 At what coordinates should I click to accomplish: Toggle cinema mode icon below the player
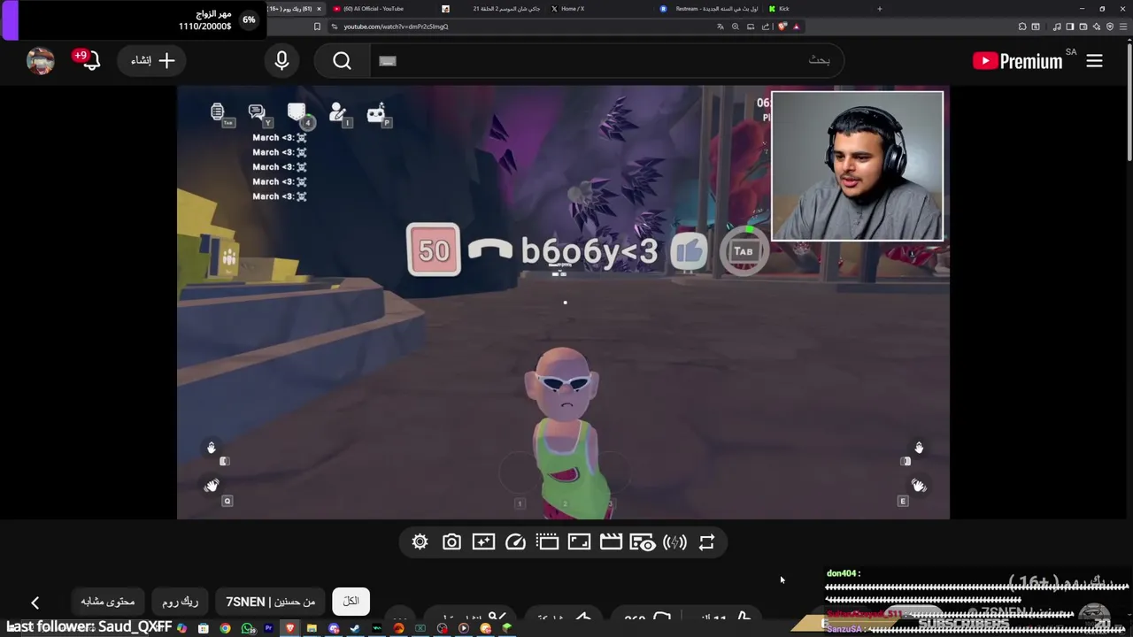tap(547, 542)
